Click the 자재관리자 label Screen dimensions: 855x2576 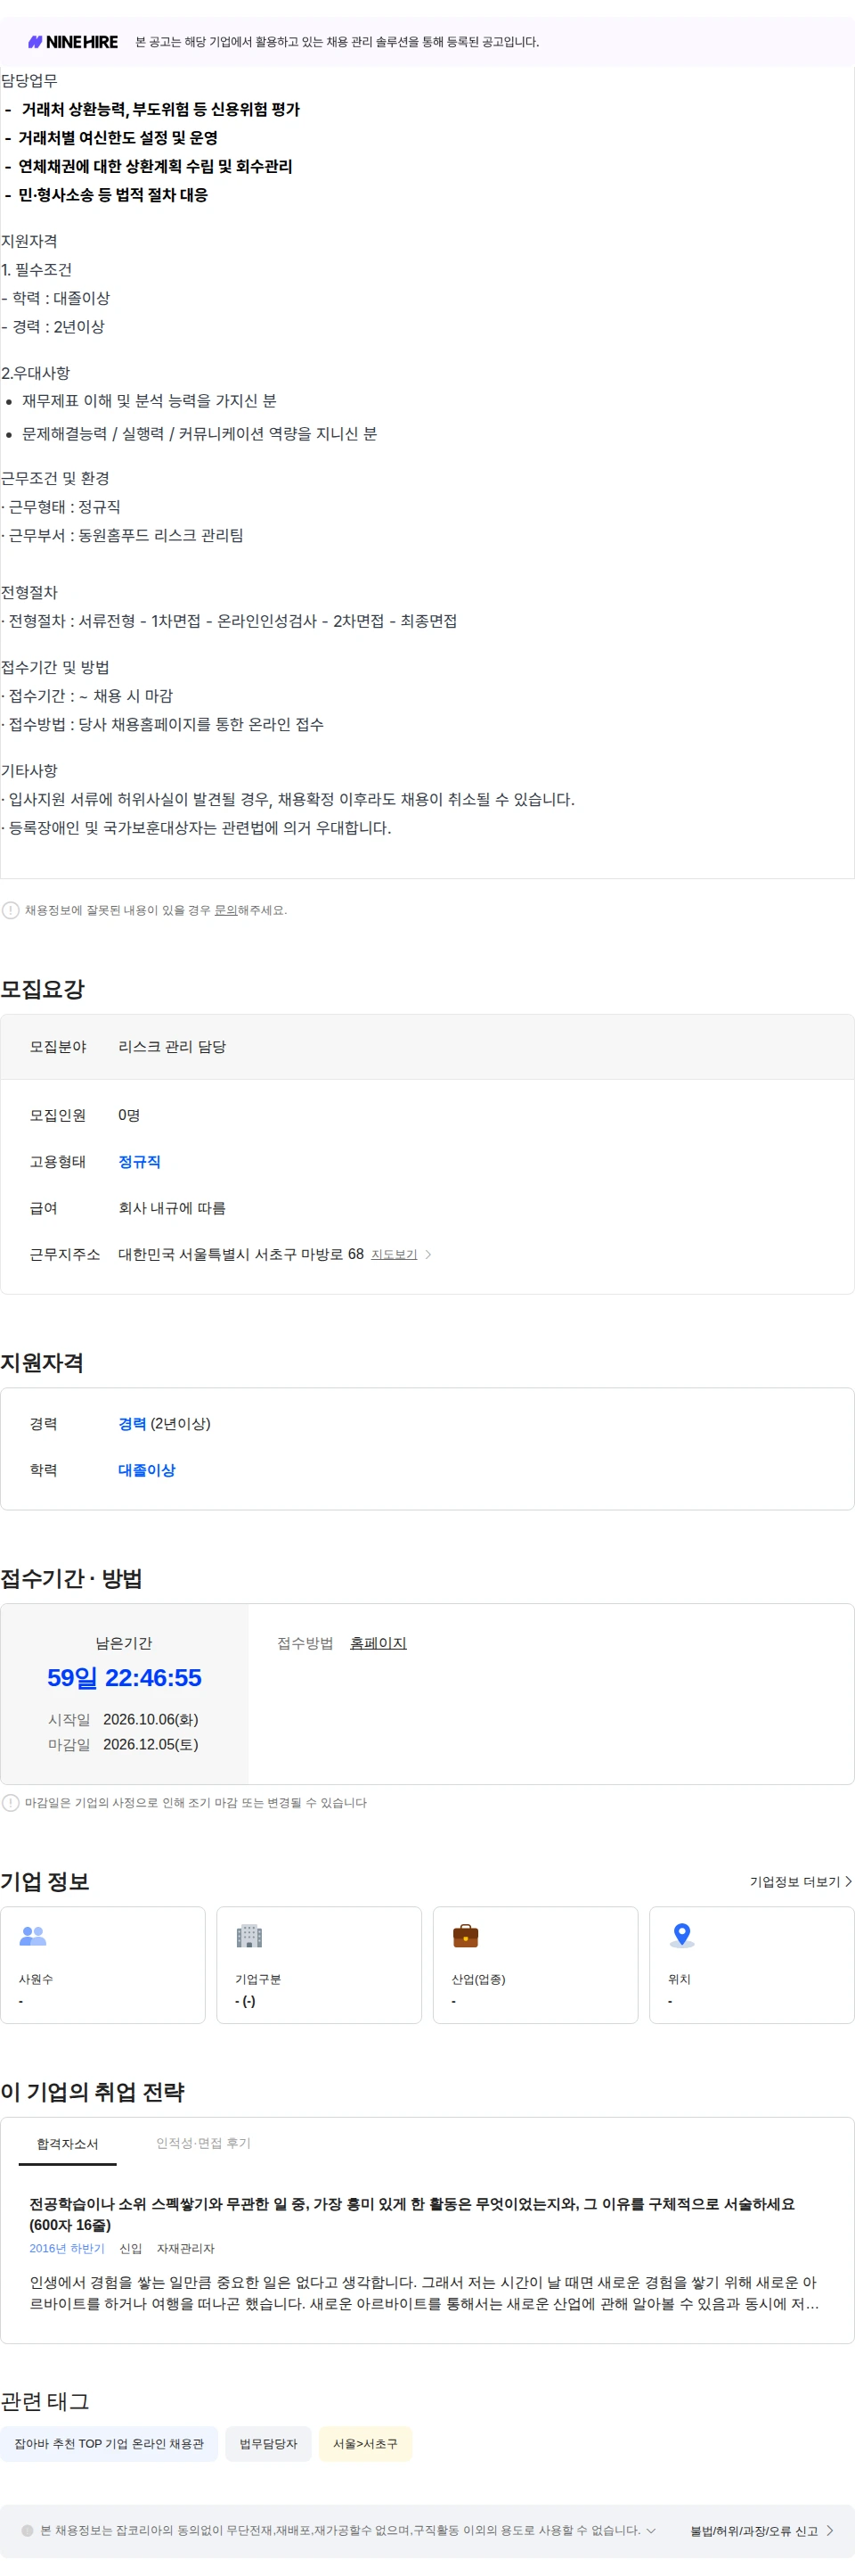coord(186,2248)
